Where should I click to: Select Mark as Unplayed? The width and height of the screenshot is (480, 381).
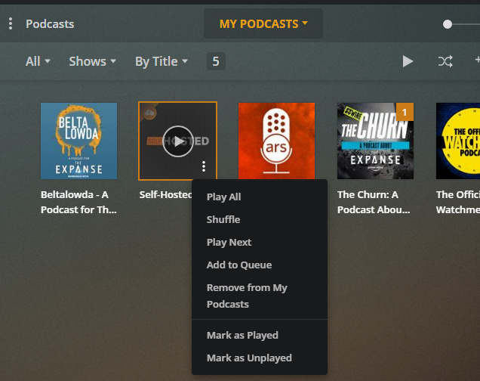point(260,358)
